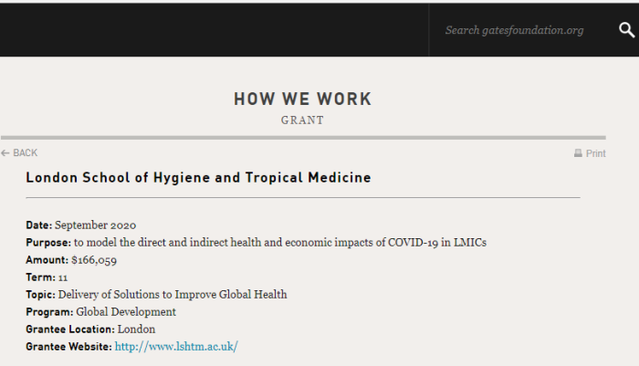Viewport: 639px width, 366px height.
Task: Click the printer icon
Action: [x=578, y=153]
